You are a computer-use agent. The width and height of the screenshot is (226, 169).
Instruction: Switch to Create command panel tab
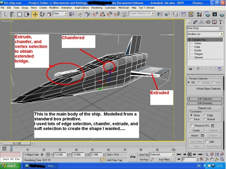pos(189,22)
